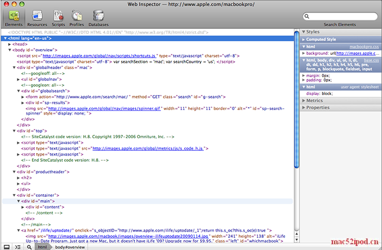Screen dimensions: 382x250
Task: Expand the div id="sp-results" node
Action: coord(23,103)
